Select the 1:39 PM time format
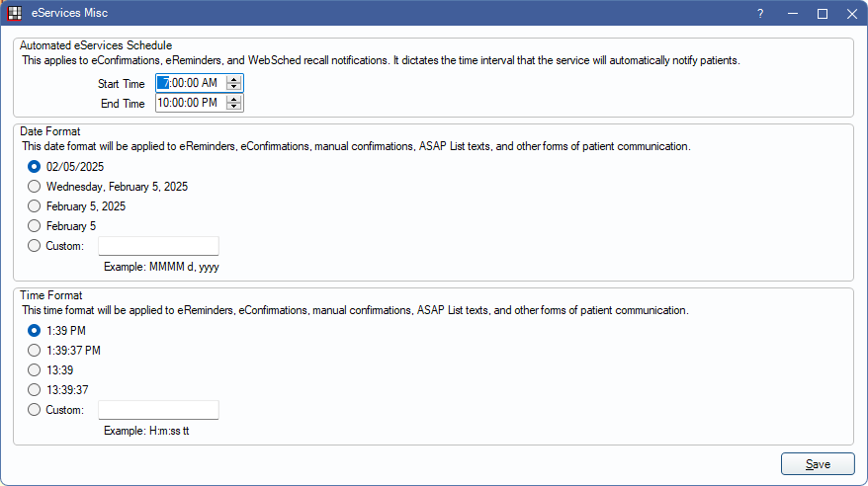This screenshot has width=868, height=486. tap(35, 331)
